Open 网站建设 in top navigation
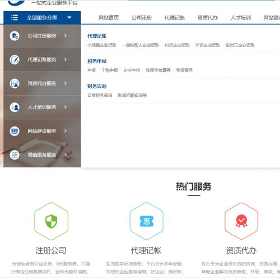Image resolution: width=280 pixels, height=280 pixels. pos(272,18)
